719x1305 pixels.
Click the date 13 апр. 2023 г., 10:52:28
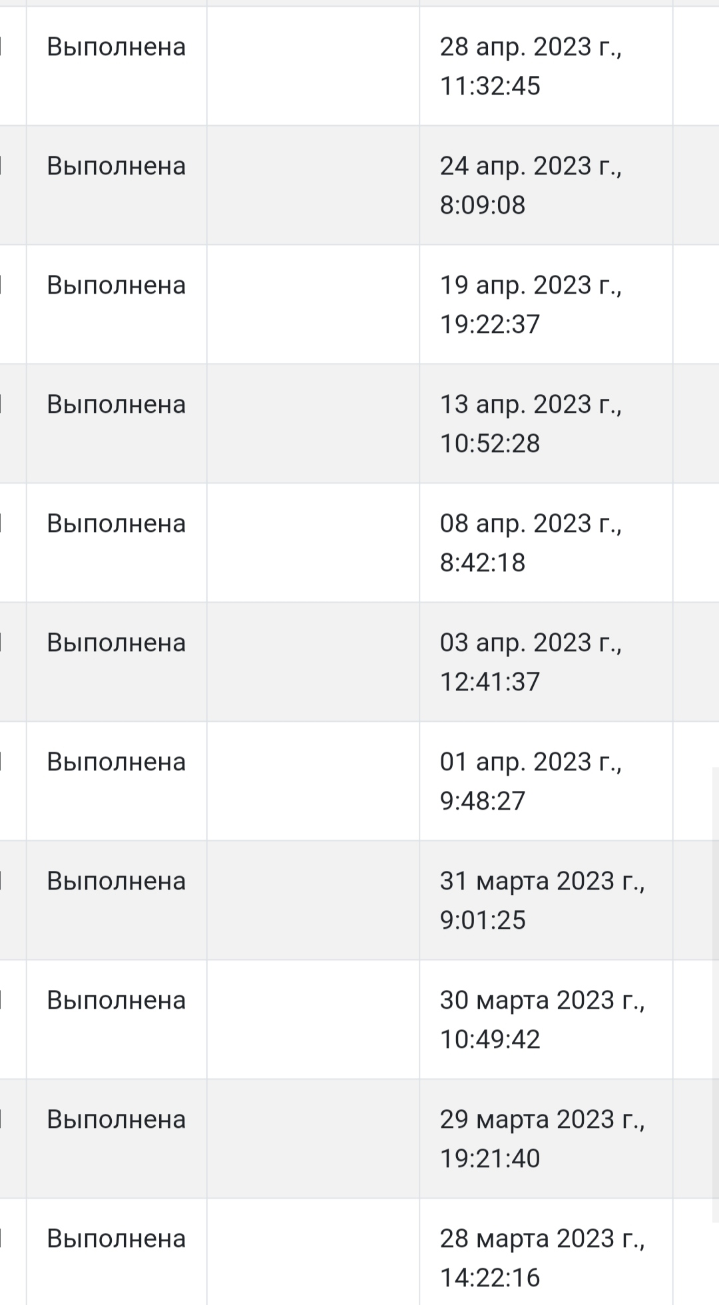(x=531, y=423)
